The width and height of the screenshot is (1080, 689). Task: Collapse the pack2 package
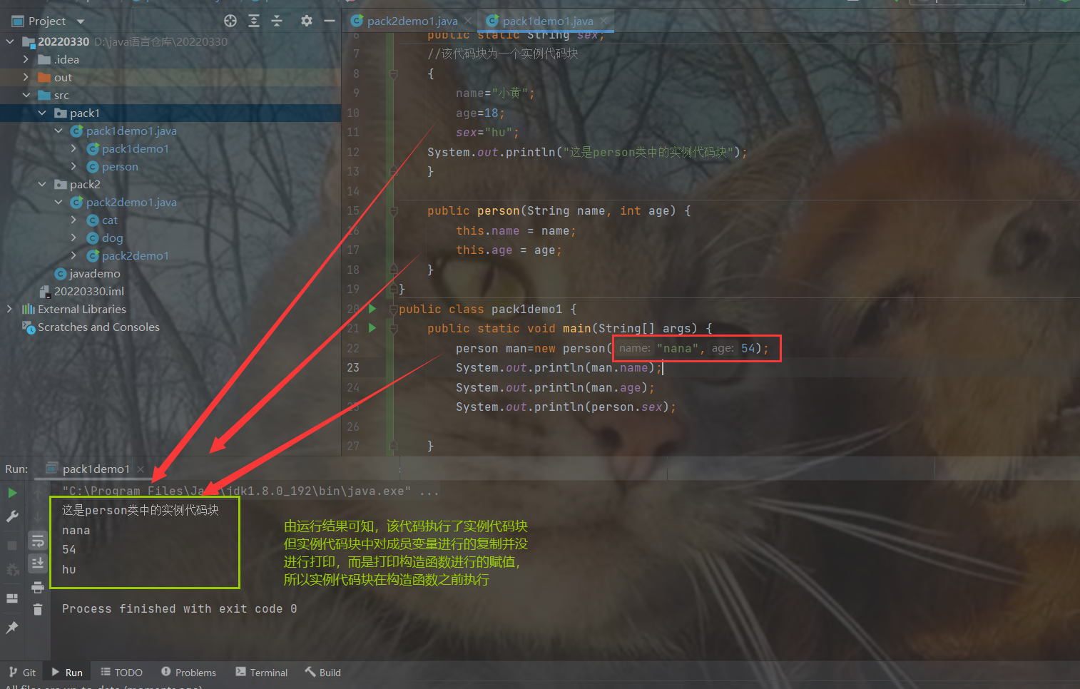(42, 185)
